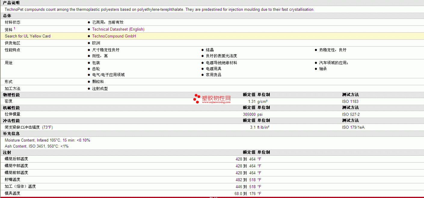
Task: Click the 螺筒前部温度 row label
Action: pos(17,173)
